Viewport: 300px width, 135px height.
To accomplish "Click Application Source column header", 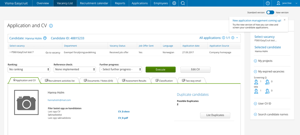I will [219, 46].
